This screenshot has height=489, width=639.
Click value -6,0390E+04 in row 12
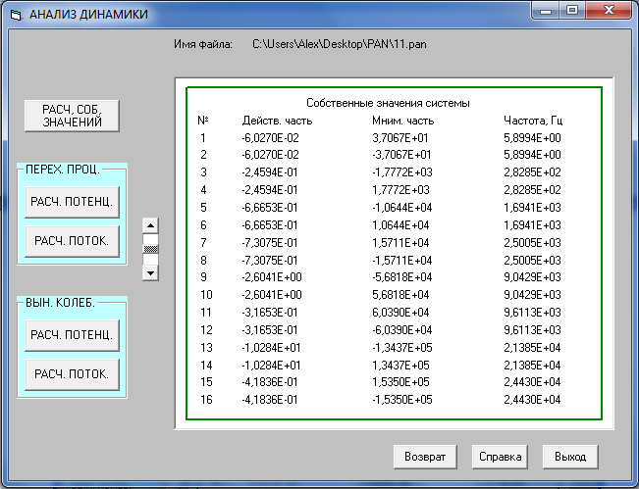coord(401,329)
